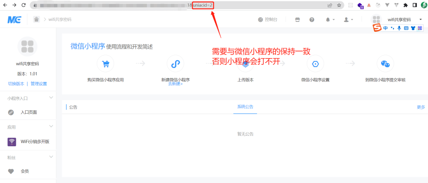Click the 切换版本 link
428x183 pixels.
tap(16, 84)
